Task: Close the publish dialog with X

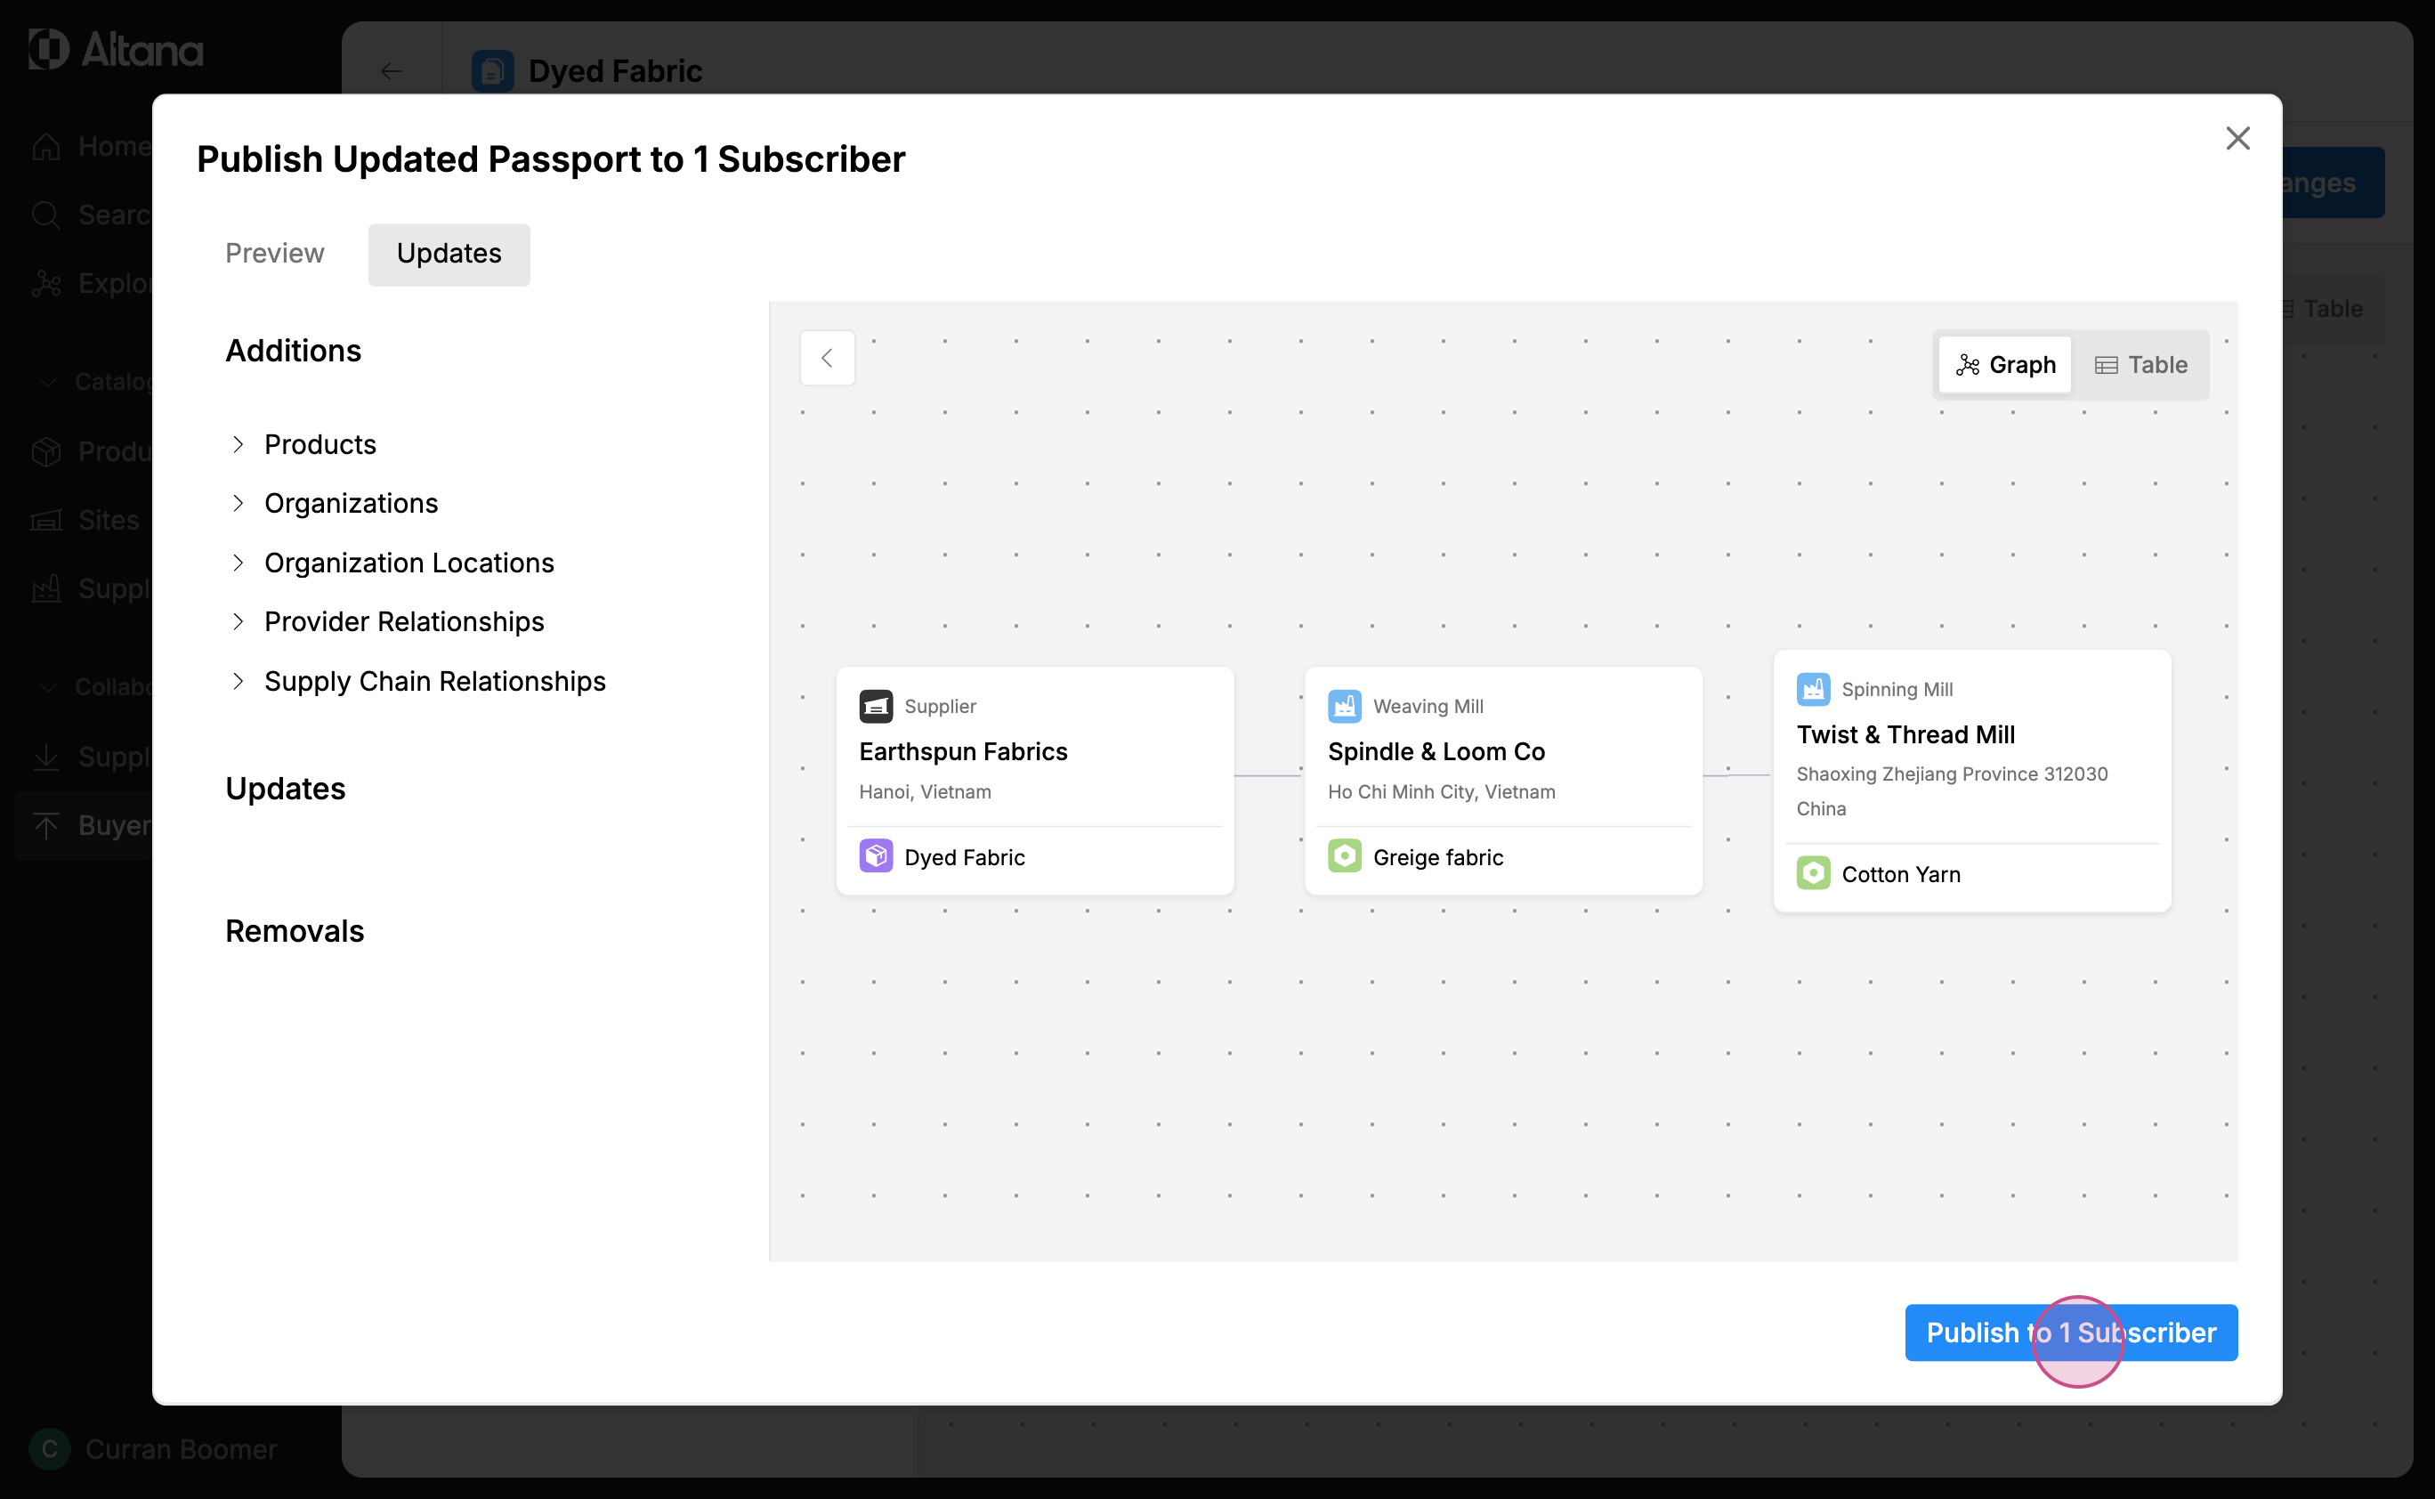Action: [x=2237, y=139]
